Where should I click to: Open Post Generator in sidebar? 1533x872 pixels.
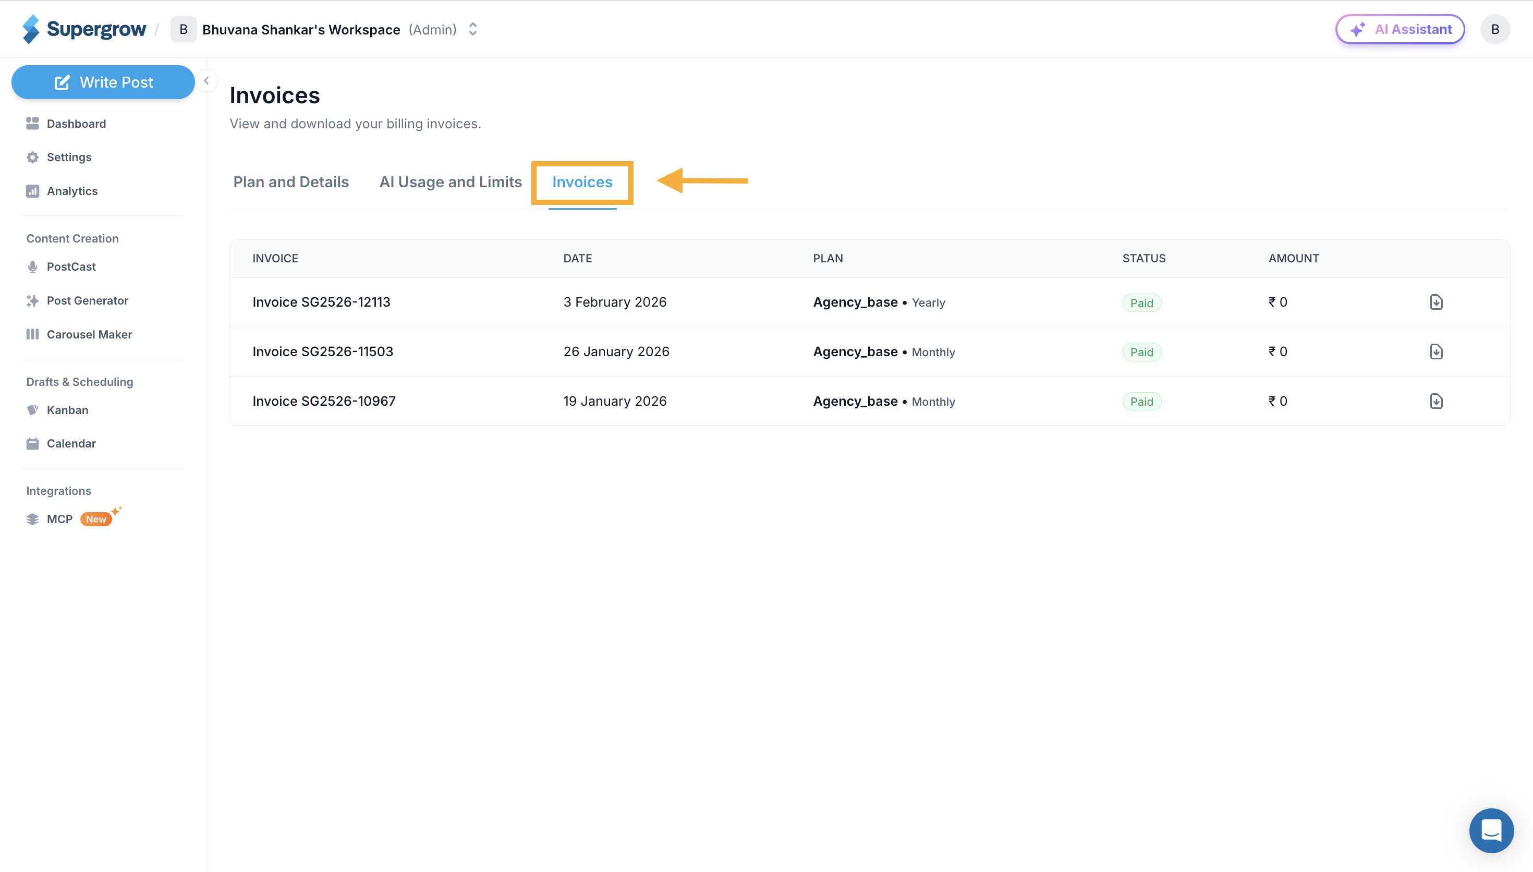click(77, 300)
